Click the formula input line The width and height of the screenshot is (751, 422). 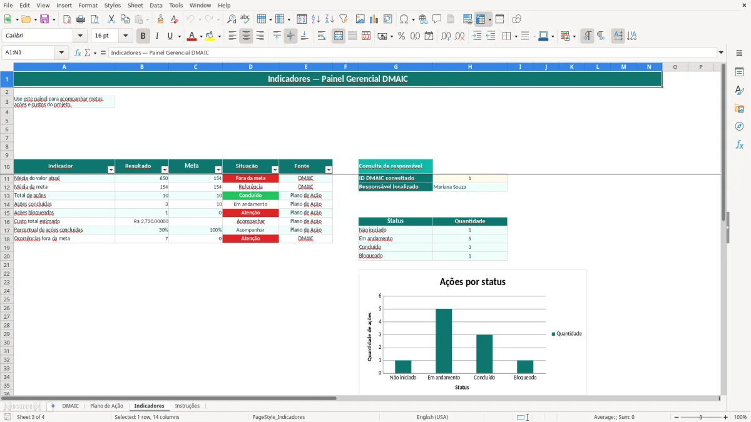pyautogui.click(x=413, y=53)
